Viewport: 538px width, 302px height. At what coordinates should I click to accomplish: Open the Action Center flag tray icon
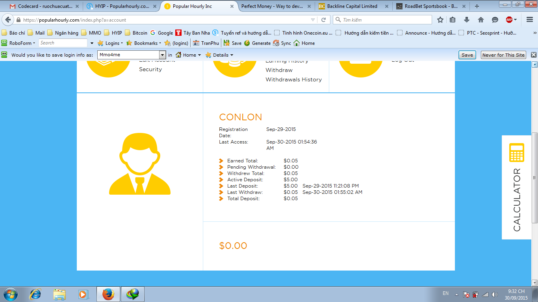click(x=466, y=294)
